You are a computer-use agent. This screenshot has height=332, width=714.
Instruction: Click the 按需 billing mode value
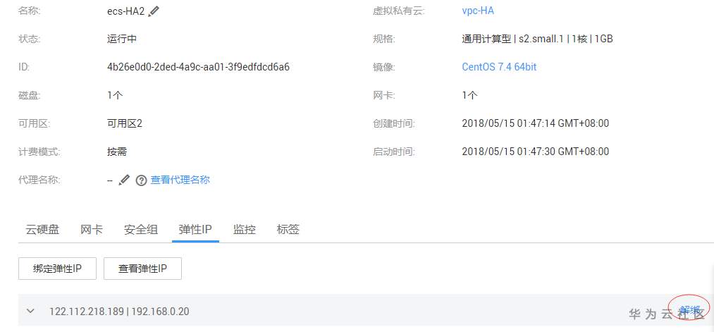[x=116, y=152]
